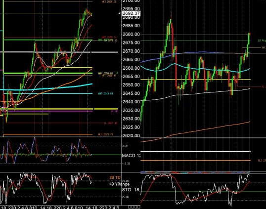Click the 2665.00 price axis label
Screen dimensions: 266x209
[131, 59]
